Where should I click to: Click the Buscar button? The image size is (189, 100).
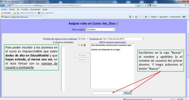(x=128, y=93)
